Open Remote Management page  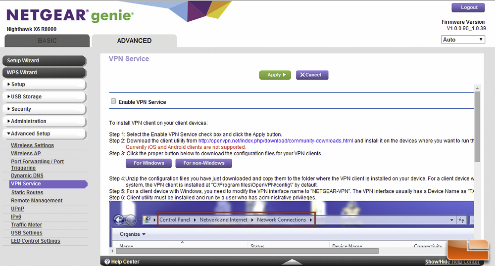pyautogui.click(x=37, y=200)
